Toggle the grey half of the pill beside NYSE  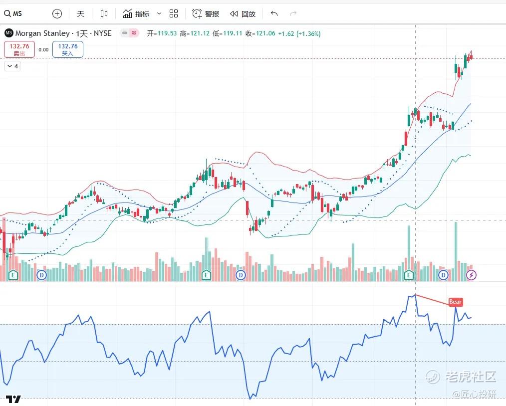pos(124,33)
